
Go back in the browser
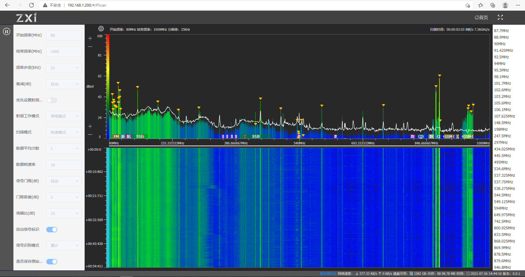point(7,5)
